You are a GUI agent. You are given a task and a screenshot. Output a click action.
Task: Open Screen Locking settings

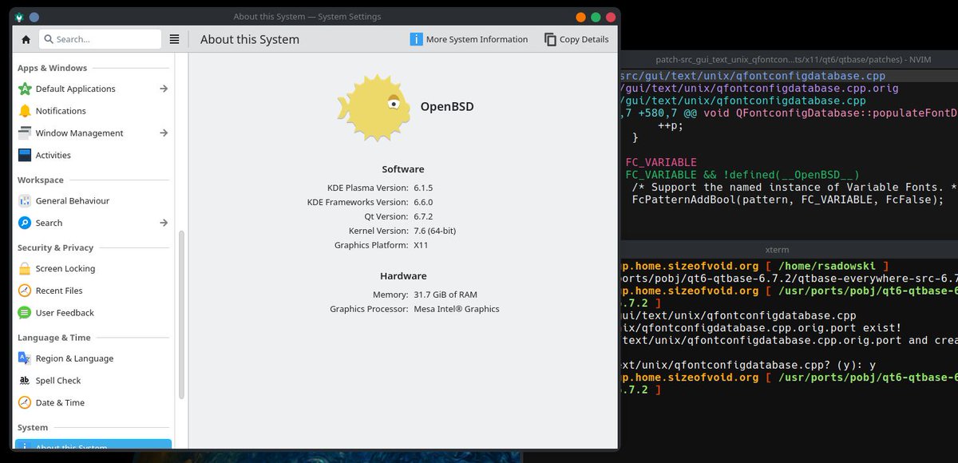(93, 269)
